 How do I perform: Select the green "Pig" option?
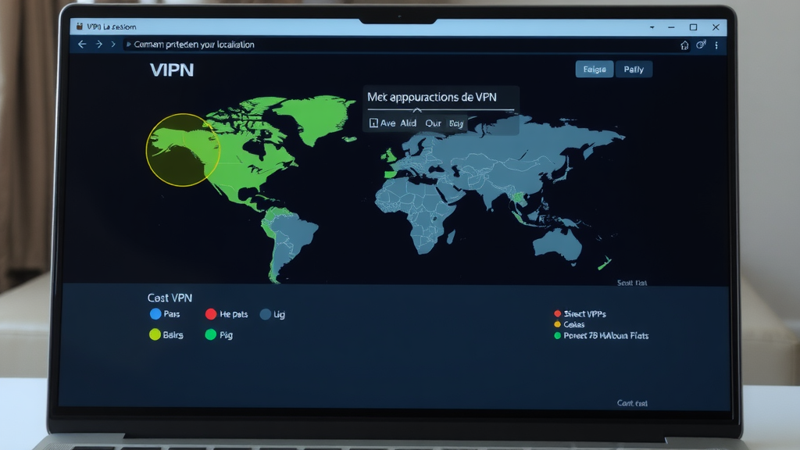pyautogui.click(x=210, y=334)
